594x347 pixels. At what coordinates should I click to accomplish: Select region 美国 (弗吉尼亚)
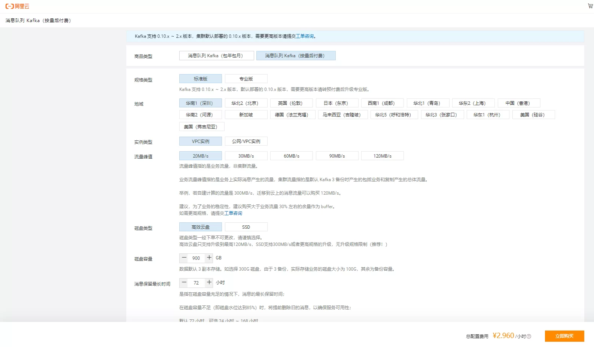tap(202, 127)
